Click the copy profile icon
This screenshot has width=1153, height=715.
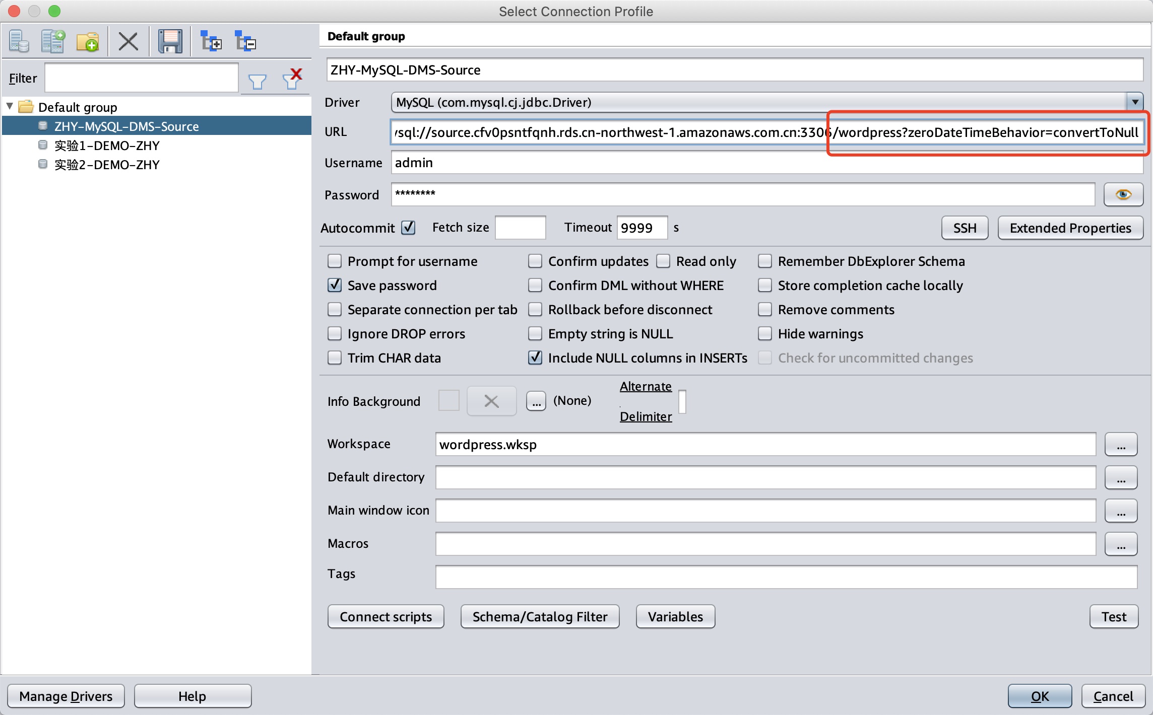coord(53,41)
